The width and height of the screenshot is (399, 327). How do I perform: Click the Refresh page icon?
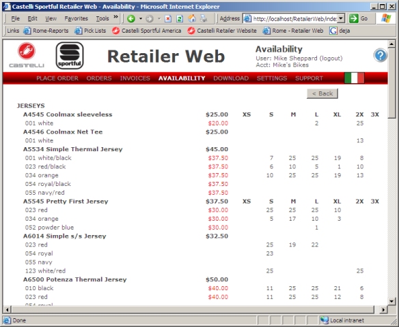[x=180, y=18]
